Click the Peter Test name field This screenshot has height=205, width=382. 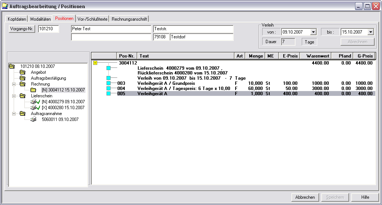111,29
